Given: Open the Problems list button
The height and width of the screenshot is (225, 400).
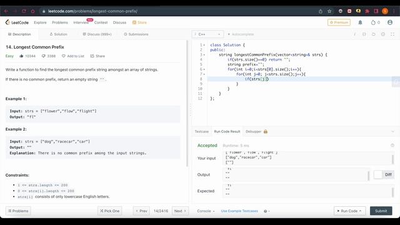Looking at the screenshot, I should pos(18,211).
